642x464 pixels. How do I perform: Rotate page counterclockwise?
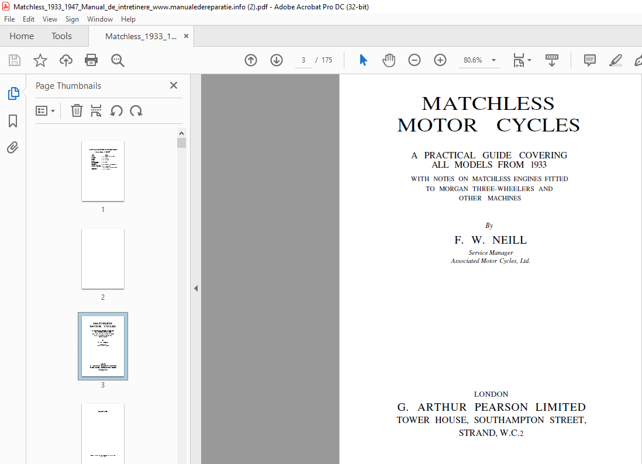(x=116, y=110)
